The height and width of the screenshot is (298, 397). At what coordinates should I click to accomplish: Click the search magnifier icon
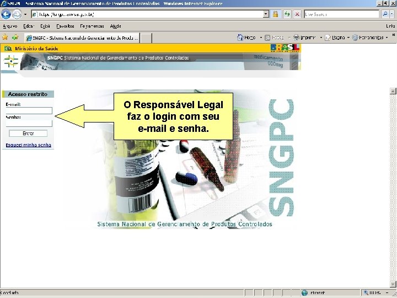click(385, 14)
